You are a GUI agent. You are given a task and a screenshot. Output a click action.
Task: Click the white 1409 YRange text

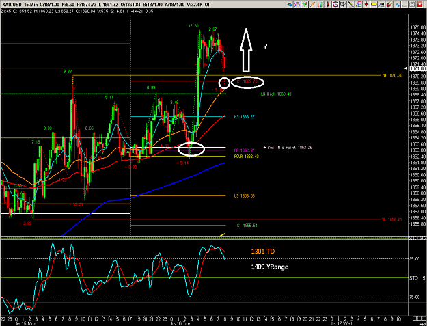[270, 267]
